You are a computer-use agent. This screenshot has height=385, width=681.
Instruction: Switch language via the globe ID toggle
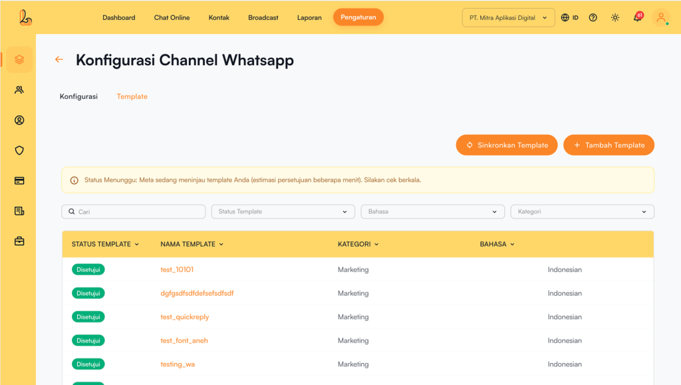tap(569, 18)
